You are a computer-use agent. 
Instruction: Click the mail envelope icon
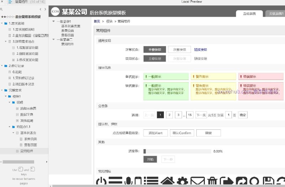click(x=197, y=181)
